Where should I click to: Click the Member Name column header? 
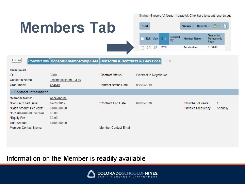192,39
